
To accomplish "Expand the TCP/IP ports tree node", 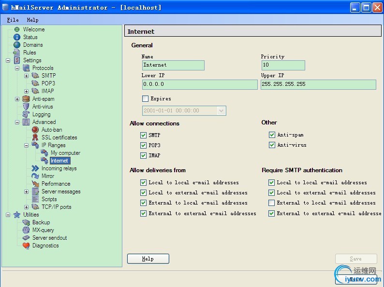I will coord(26,207).
